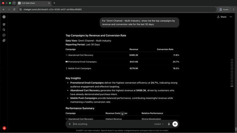Screen dimensions: 237x133
Task: Click 'Promotional Email Campaigns' table row
Action: tap(122, 62)
